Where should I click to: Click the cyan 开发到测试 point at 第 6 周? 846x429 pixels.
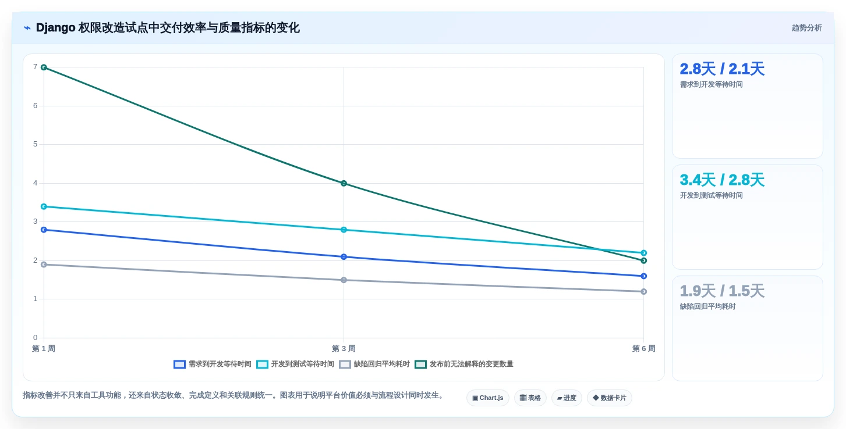[x=644, y=253]
